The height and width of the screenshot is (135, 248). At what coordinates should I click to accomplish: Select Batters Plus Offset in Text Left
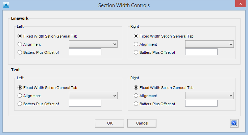[x=20, y=104]
